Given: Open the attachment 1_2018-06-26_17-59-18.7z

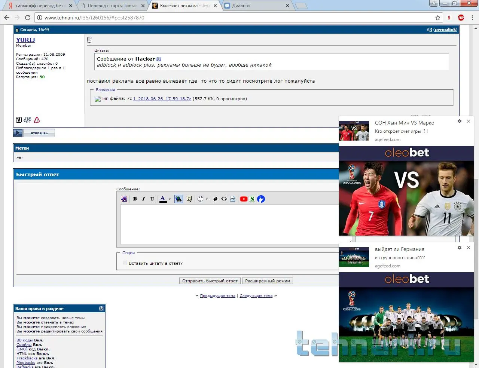Looking at the screenshot, I should pos(162,99).
